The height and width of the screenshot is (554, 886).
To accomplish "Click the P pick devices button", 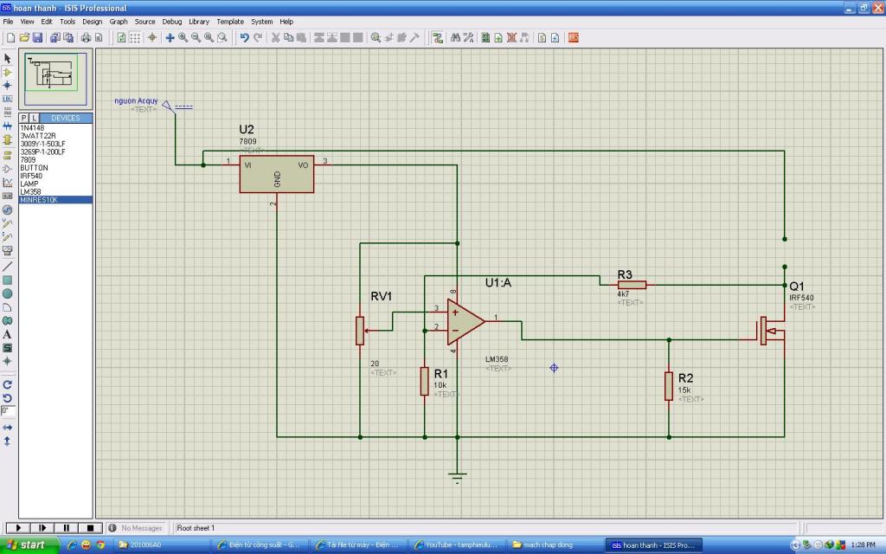I will pos(23,118).
